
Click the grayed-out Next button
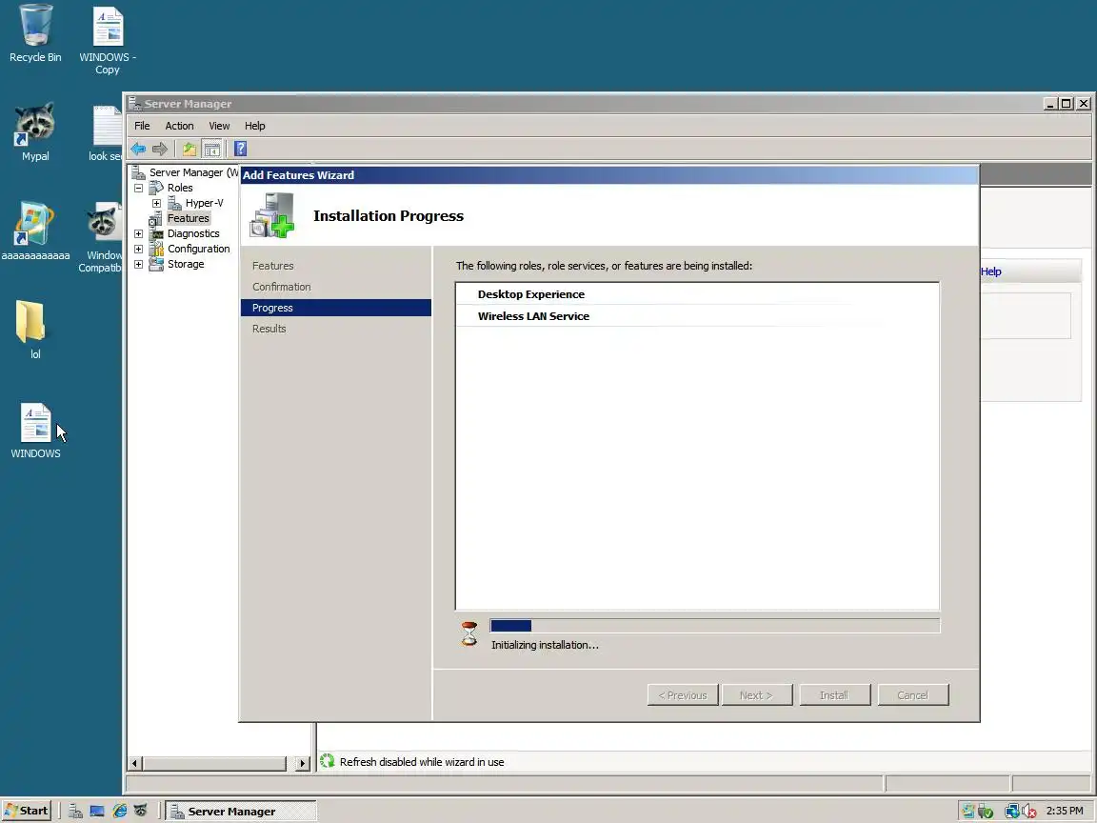point(757,695)
